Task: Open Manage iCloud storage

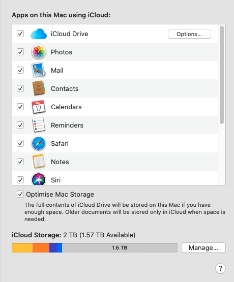Action: (x=203, y=247)
